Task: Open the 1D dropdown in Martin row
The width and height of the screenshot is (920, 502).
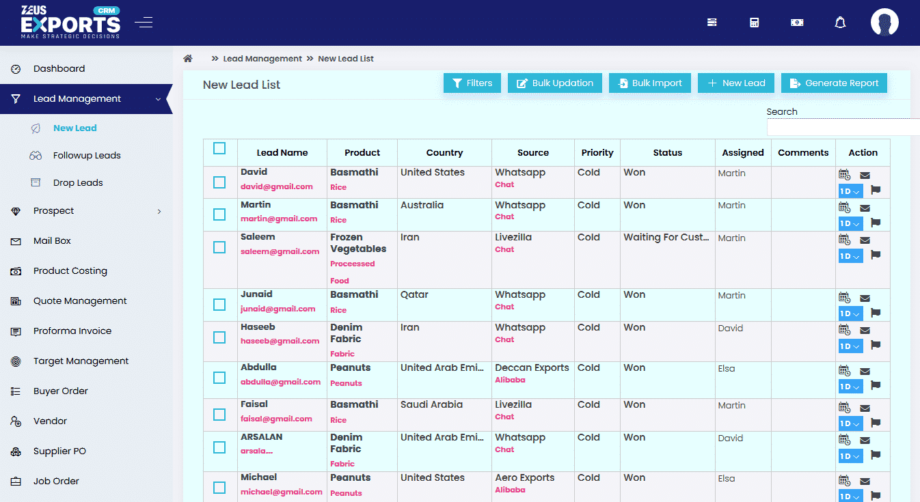Action: tap(850, 223)
